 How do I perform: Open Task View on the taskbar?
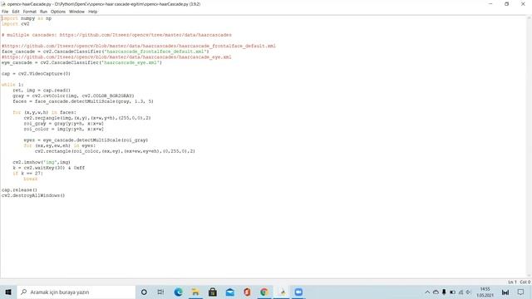coord(160,292)
